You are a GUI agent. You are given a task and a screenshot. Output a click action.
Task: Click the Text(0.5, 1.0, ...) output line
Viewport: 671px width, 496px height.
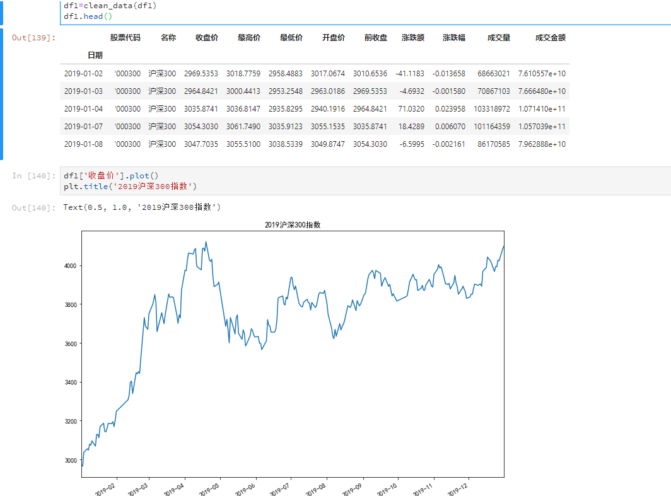142,207
